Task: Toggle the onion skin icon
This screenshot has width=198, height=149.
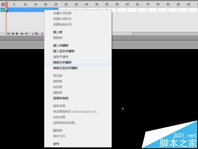Action: [42, 34]
